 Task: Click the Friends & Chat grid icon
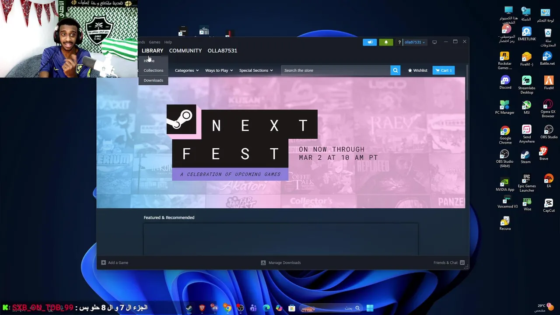(462, 262)
